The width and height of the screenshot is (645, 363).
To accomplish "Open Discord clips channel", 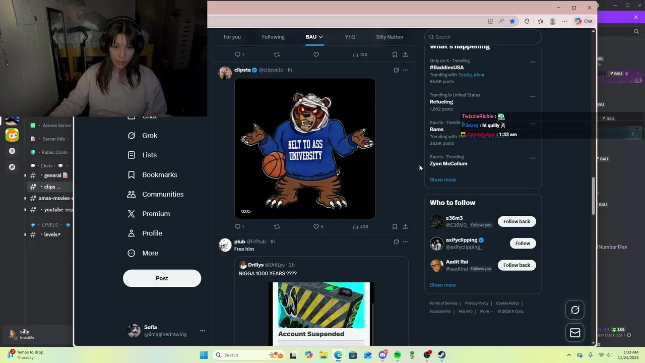I will click(x=50, y=187).
